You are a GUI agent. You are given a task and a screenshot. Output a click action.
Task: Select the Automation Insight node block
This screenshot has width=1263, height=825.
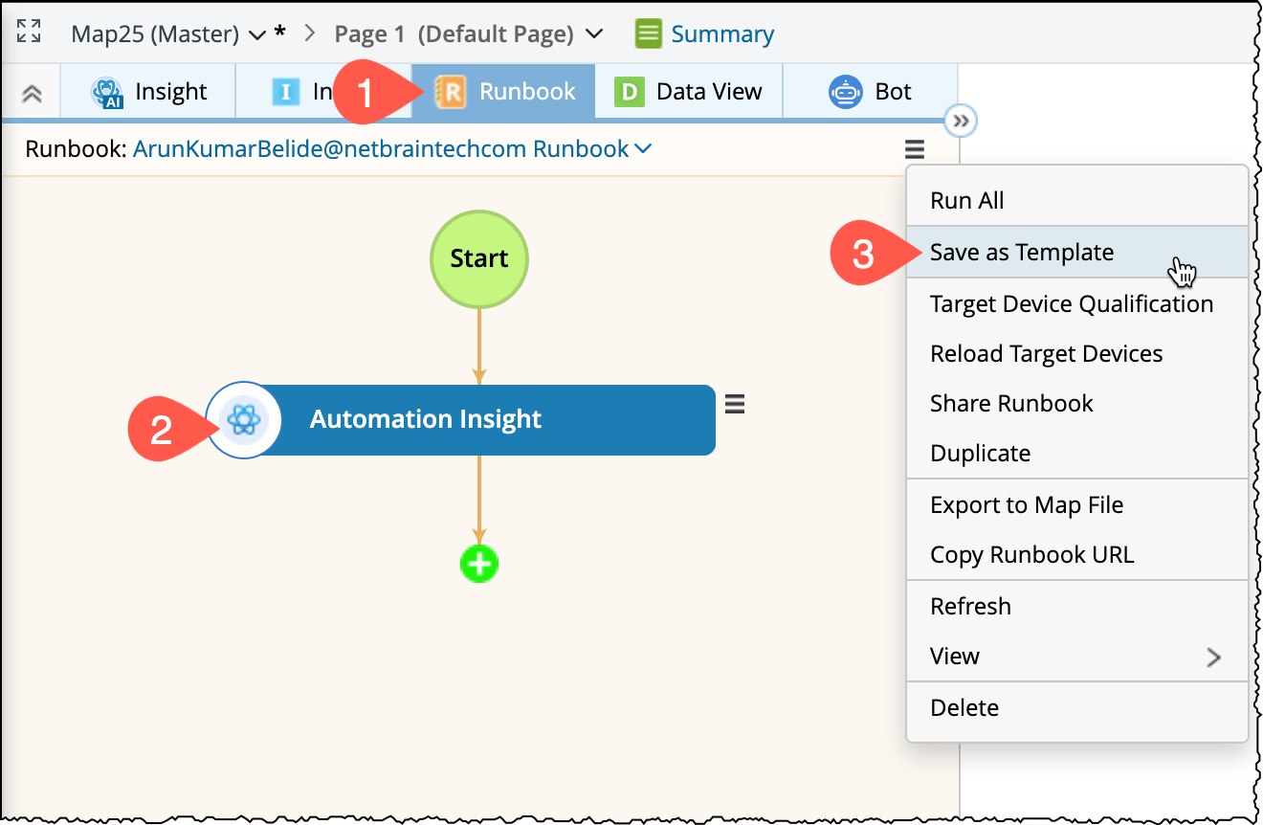[478, 420]
